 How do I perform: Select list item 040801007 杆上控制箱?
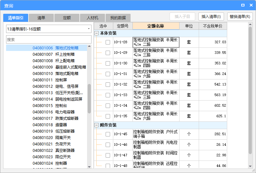[46, 54]
